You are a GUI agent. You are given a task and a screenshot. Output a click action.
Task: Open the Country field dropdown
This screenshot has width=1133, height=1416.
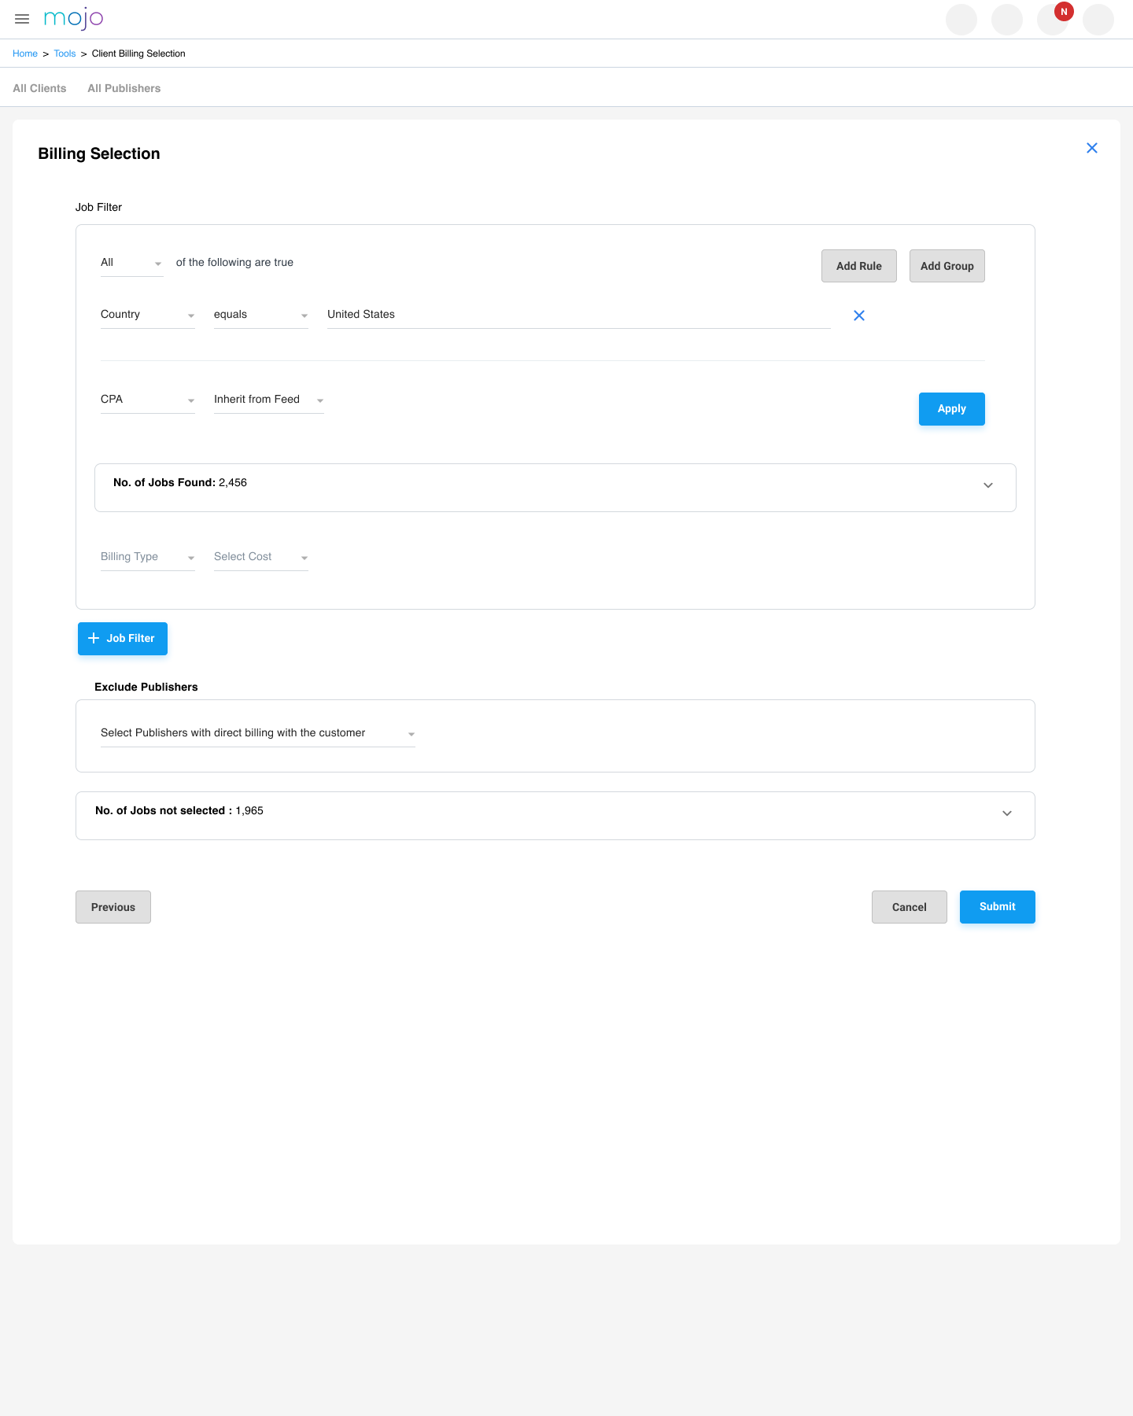(x=147, y=315)
